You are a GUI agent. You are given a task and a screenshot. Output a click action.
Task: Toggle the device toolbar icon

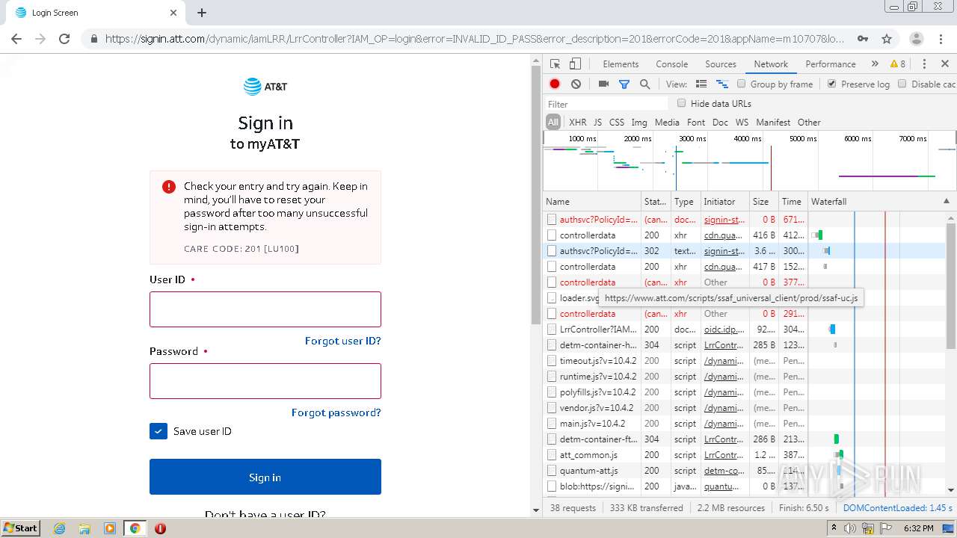pos(575,64)
